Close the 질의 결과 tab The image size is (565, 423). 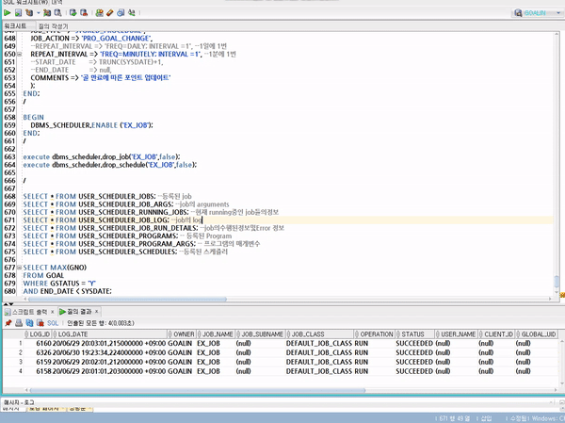pyautogui.click(x=97, y=311)
